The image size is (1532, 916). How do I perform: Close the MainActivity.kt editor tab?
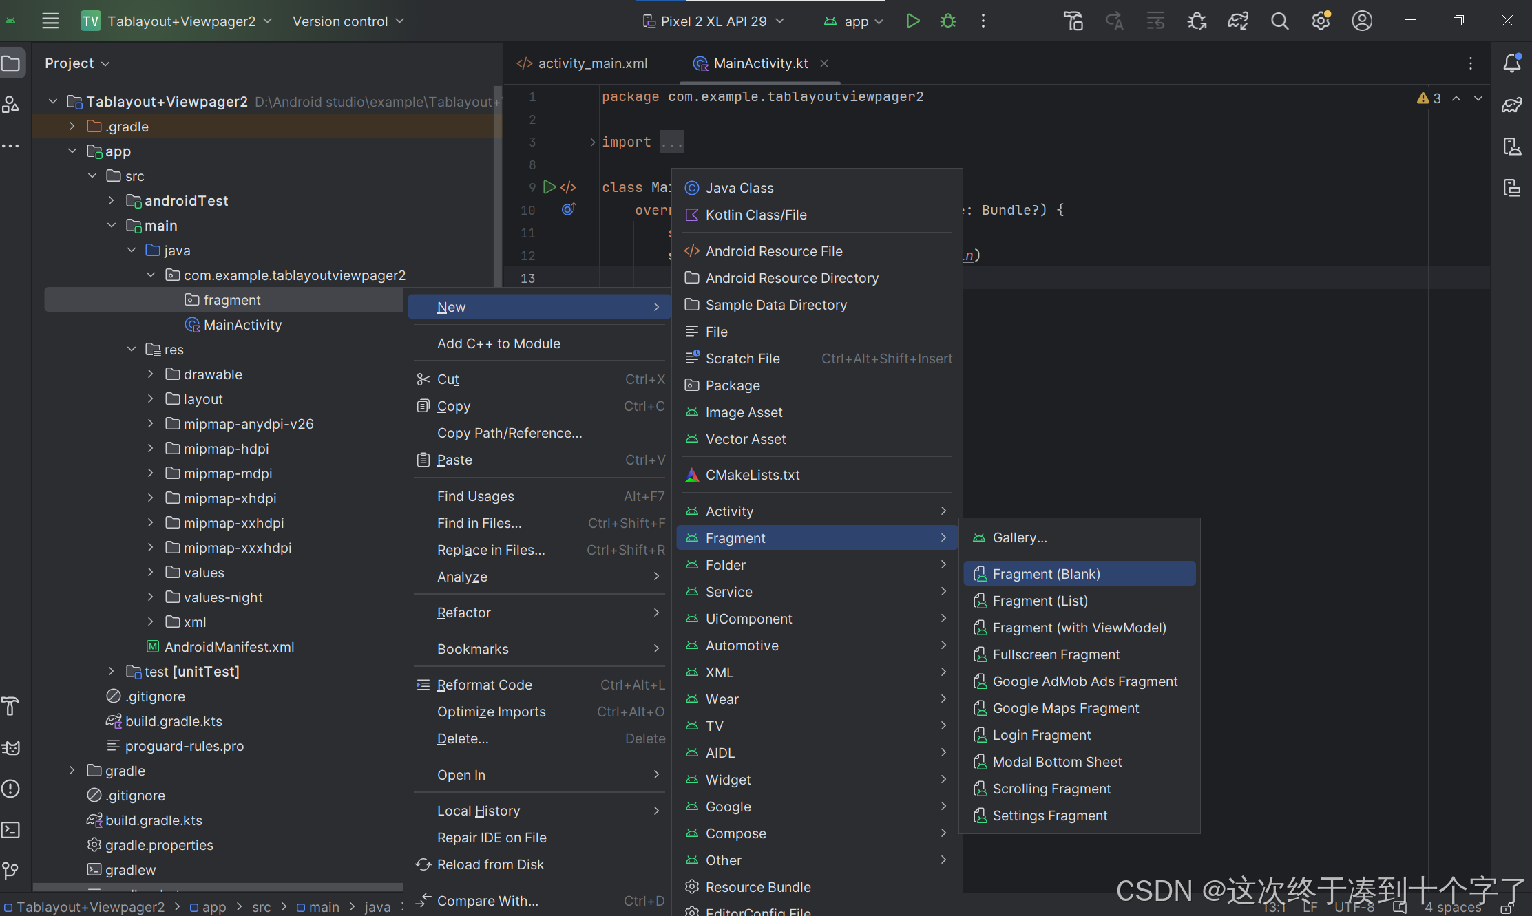tap(824, 63)
